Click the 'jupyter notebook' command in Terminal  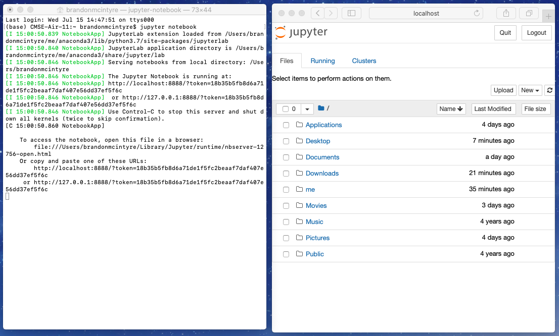(x=168, y=27)
